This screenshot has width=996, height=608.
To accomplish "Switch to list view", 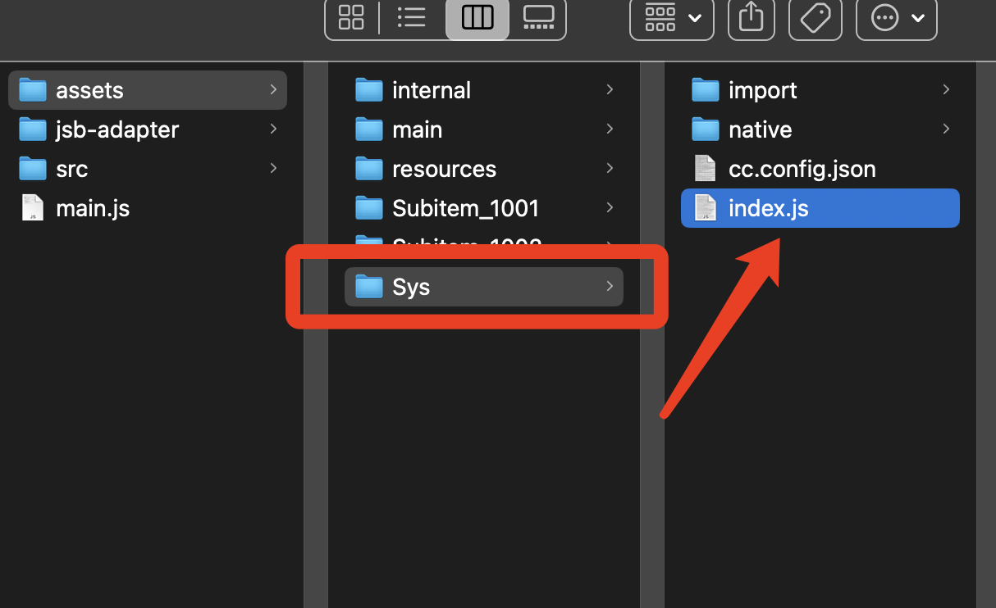I will [x=411, y=17].
